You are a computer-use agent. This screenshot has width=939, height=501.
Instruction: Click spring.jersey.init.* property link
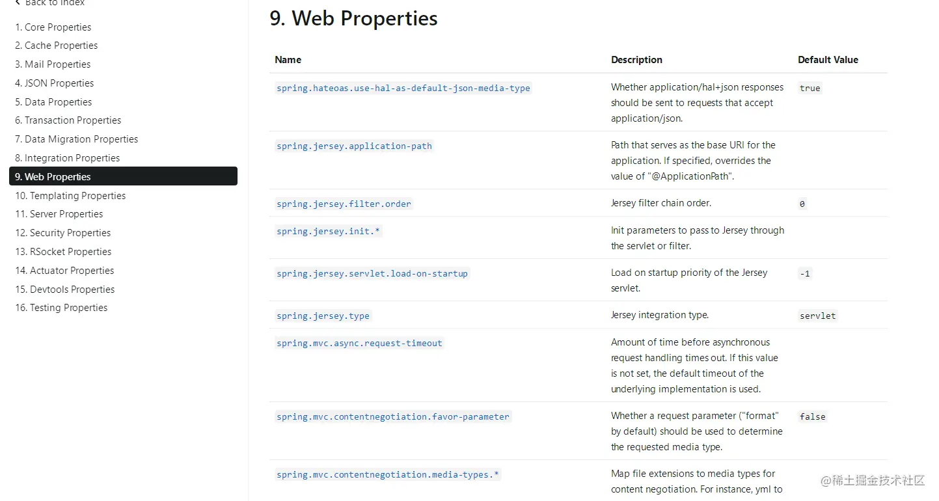(x=328, y=231)
